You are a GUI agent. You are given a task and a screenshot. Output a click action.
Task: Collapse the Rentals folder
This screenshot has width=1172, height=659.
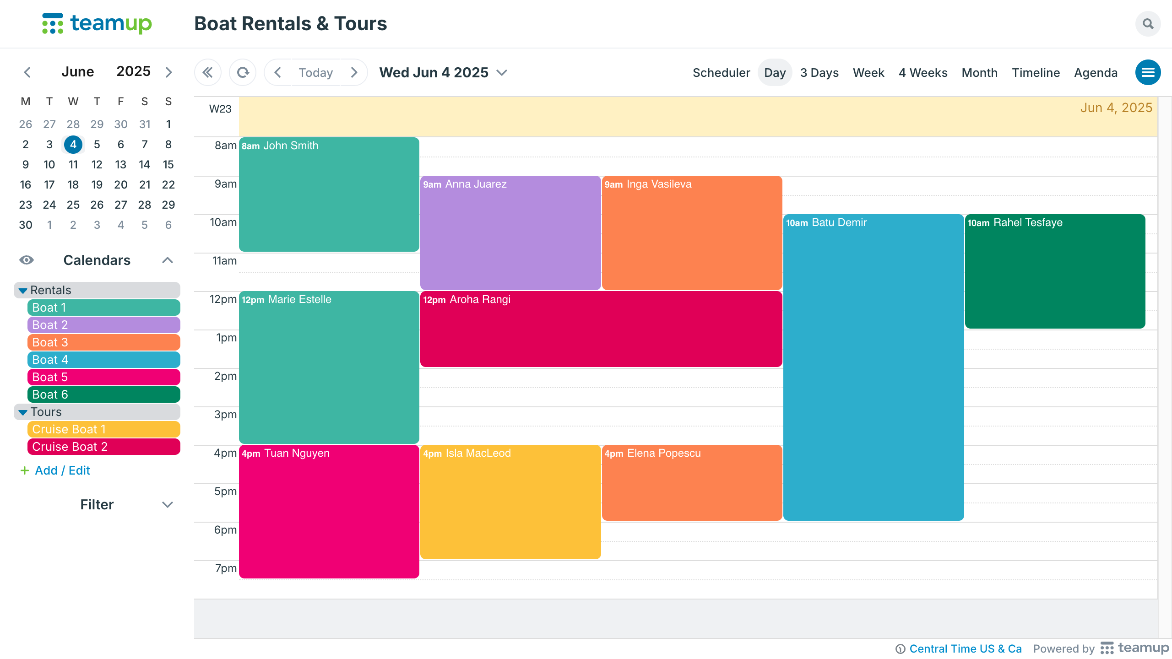pos(23,290)
